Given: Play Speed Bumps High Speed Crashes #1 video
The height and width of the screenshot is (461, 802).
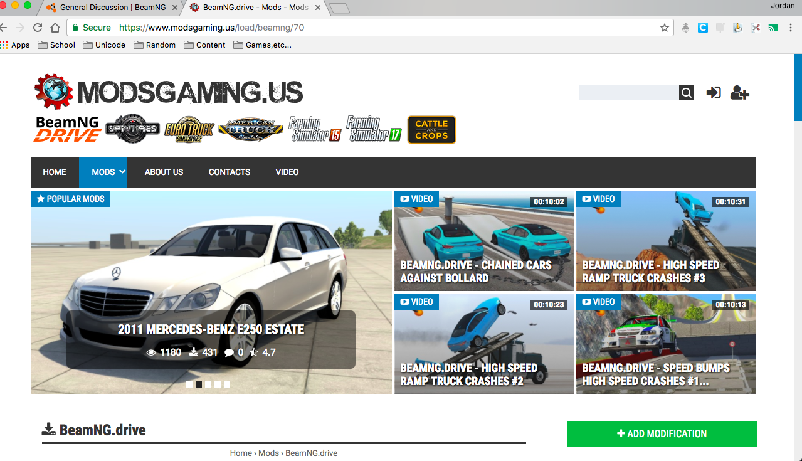Looking at the screenshot, I should pos(666,344).
